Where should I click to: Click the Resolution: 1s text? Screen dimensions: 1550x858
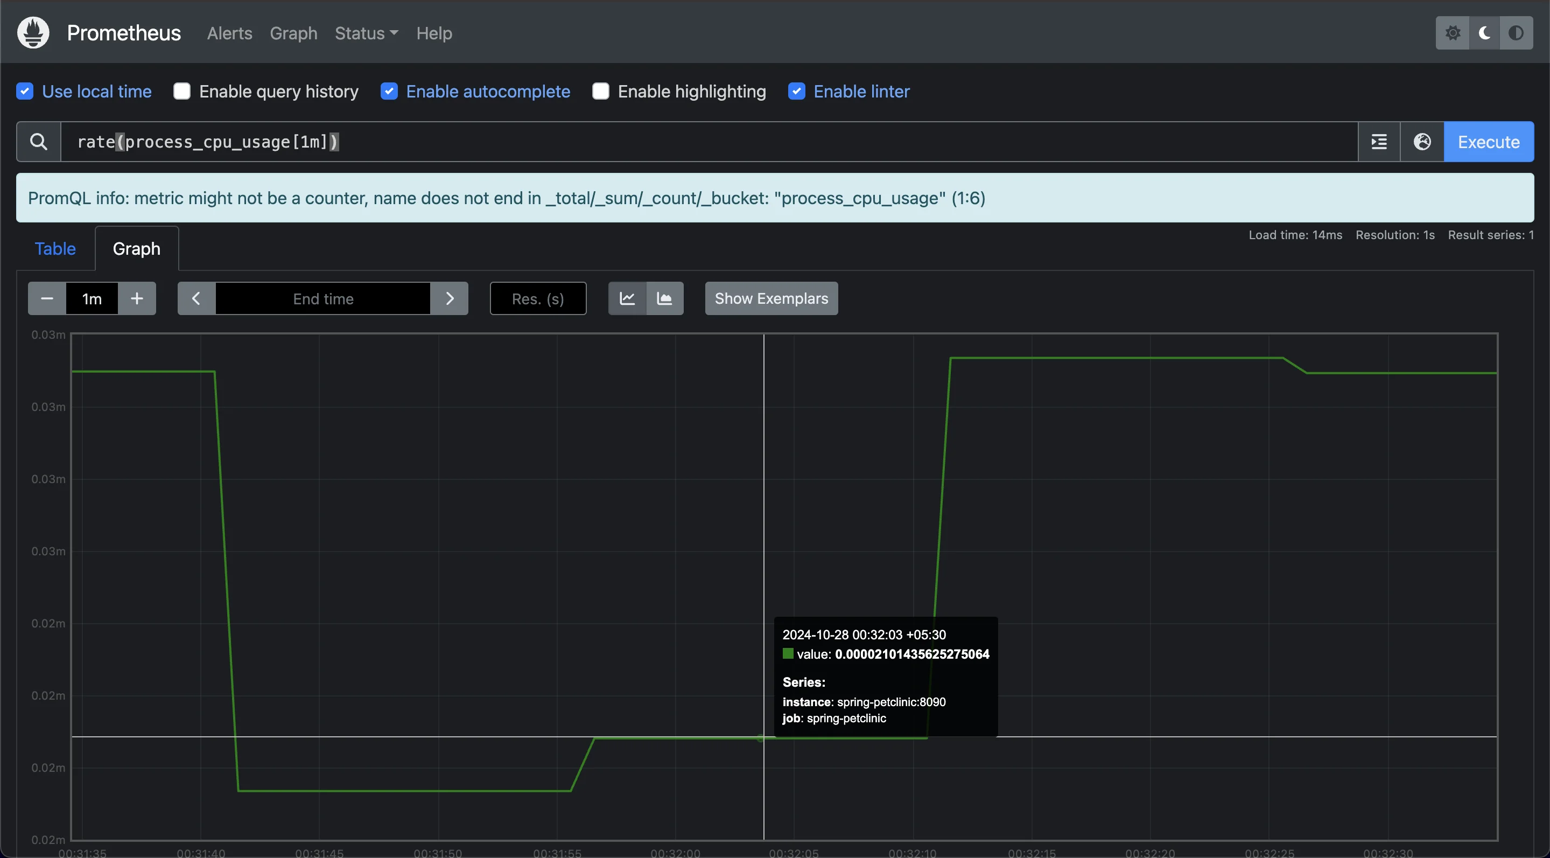point(1395,235)
